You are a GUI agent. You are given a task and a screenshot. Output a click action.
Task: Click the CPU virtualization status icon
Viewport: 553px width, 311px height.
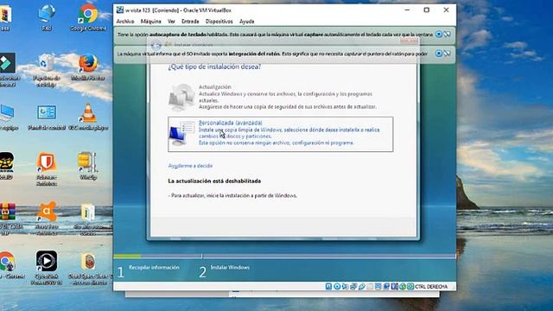[x=394, y=286]
